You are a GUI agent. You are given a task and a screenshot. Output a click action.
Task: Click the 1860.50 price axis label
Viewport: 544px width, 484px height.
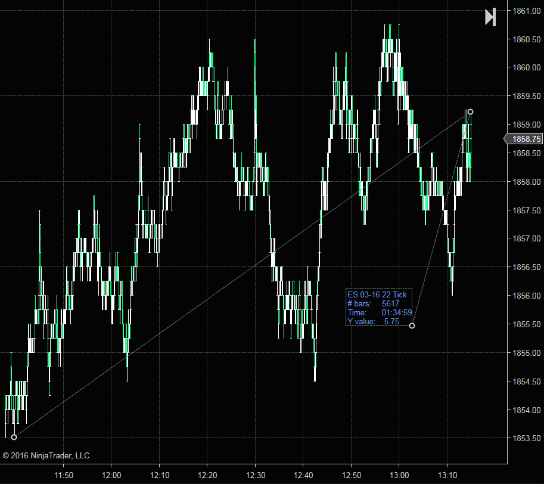coord(526,39)
